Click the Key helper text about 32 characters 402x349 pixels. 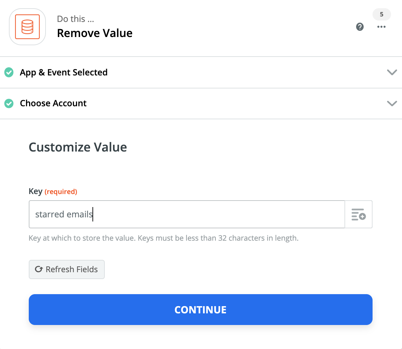point(163,238)
